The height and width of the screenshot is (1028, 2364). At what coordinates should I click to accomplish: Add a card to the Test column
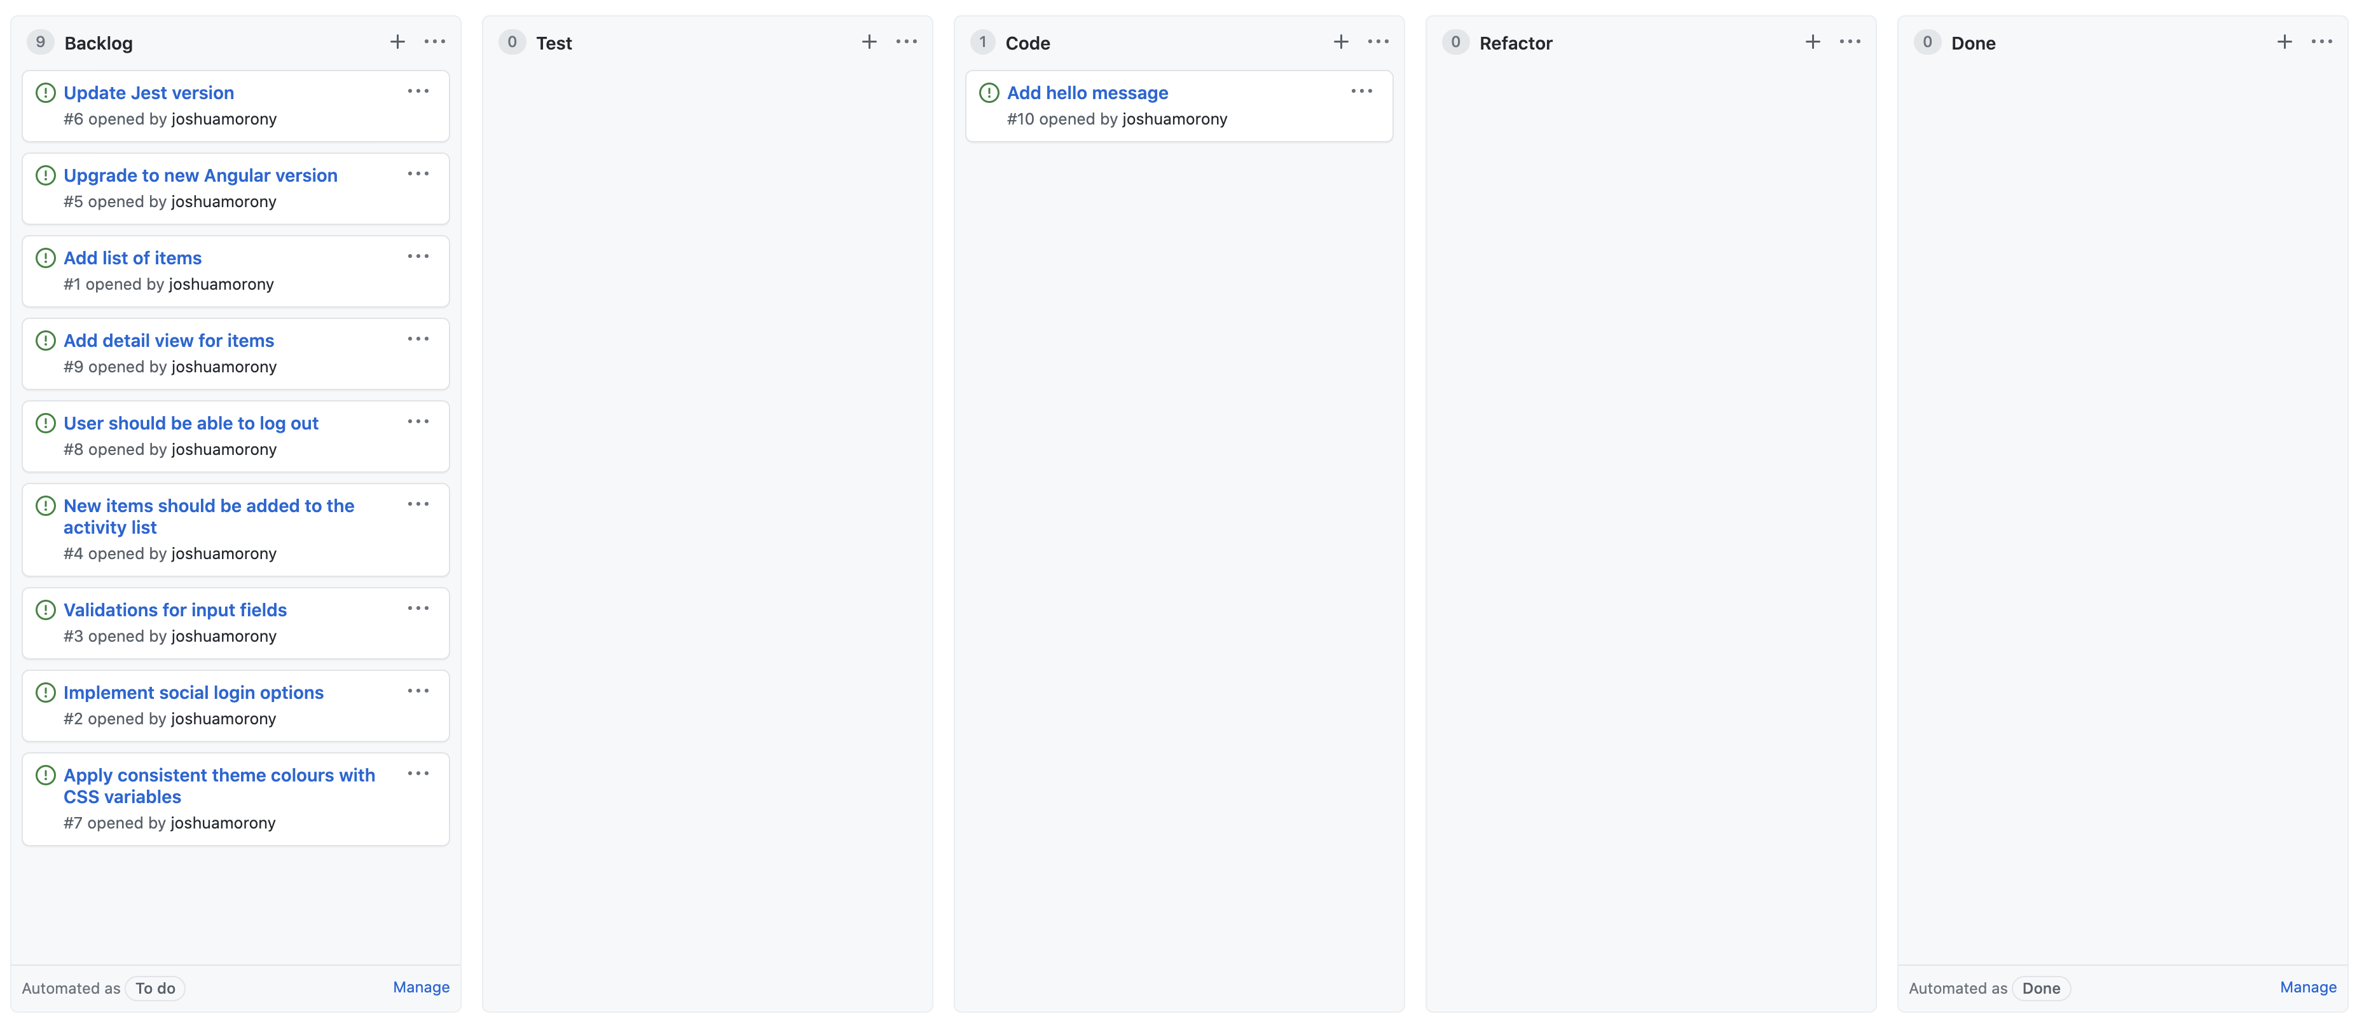869,42
